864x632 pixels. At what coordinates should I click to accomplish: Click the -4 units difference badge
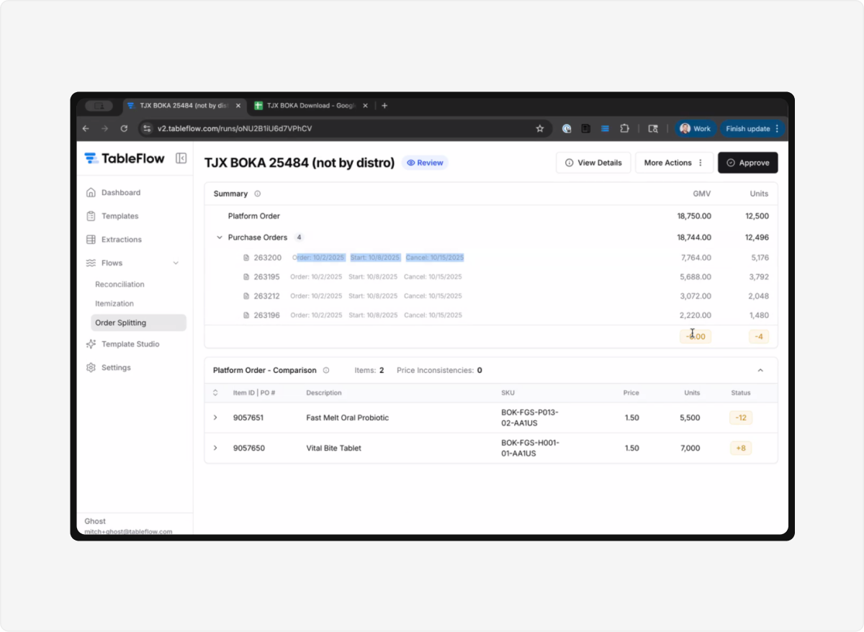(759, 336)
